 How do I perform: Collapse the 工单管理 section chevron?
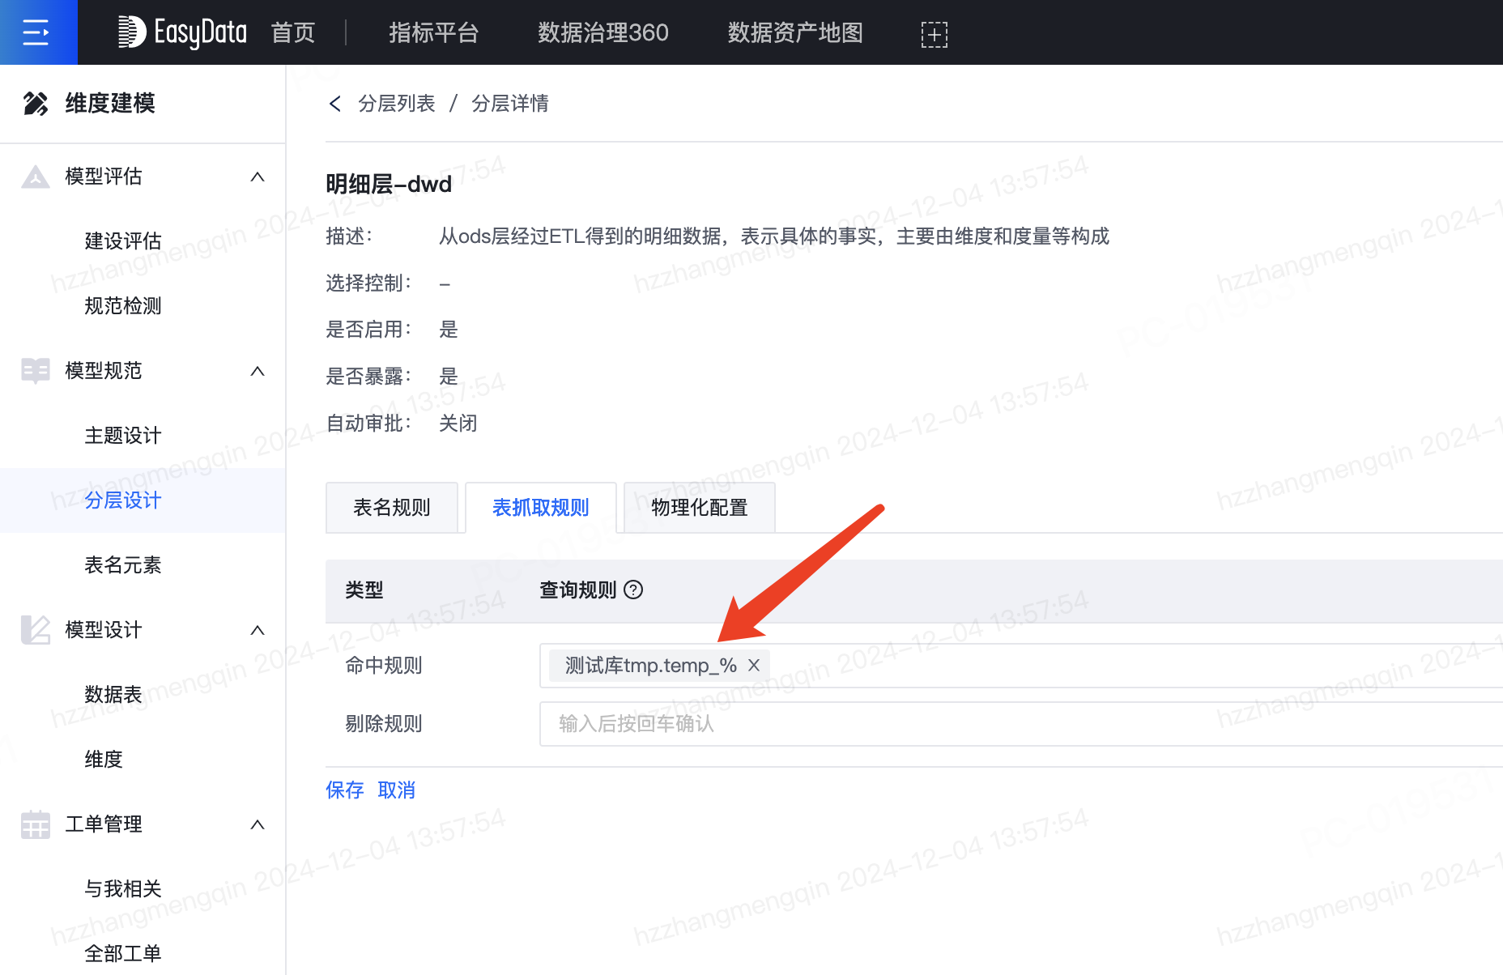[x=258, y=824]
